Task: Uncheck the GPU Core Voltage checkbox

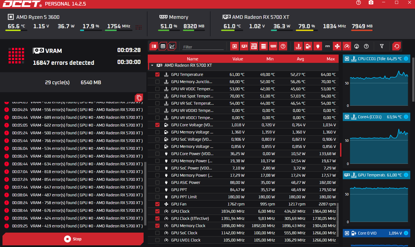Action: (x=157, y=125)
